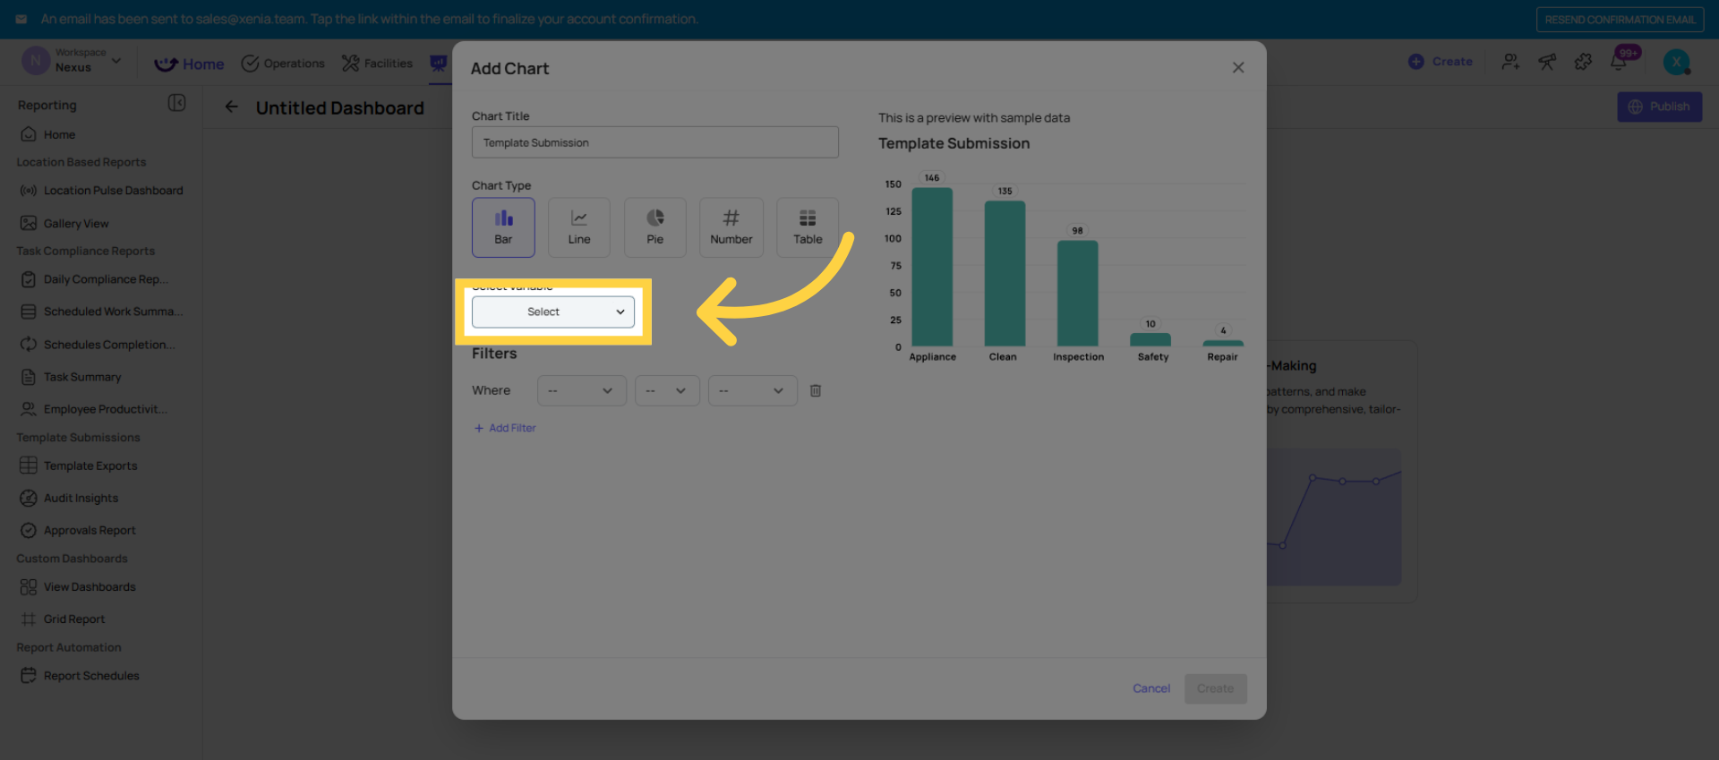Screen dimensions: 1719x760
Task: Select the Line chart type
Action: click(x=579, y=227)
